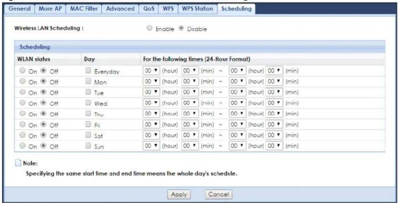Image resolution: width=398 pixels, height=203 pixels.
Task: Set WLAN status On for Mon row
Action: click(x=22, y=82)
